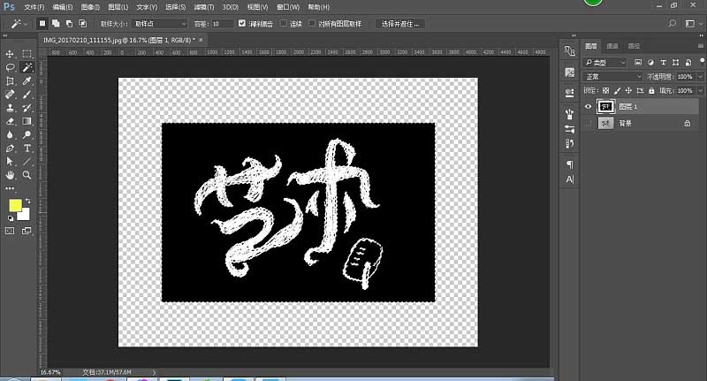
Task: Expand the layer opacity dropdown arrow
Action: pyautogui.click(x=700, y=77)
